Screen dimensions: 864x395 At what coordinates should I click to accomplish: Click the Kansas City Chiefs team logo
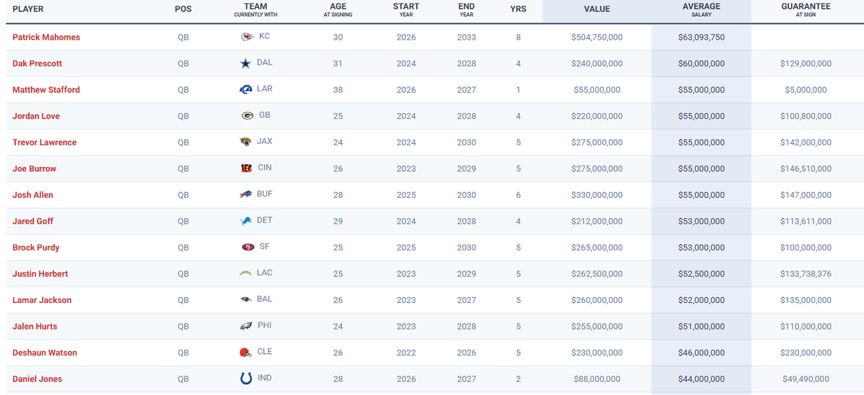[246, 37]
